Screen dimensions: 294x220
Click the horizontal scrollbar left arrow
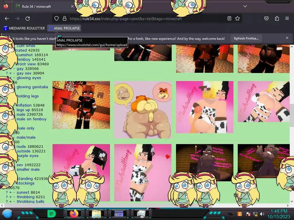[2, 205]
